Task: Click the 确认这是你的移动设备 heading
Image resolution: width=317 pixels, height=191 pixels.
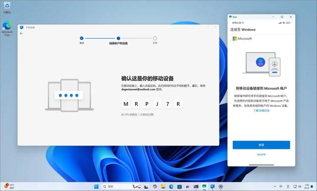Action: tap(148, 78)
